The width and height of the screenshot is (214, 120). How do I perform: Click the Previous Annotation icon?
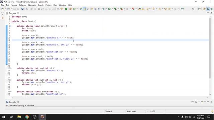[160, 9]
